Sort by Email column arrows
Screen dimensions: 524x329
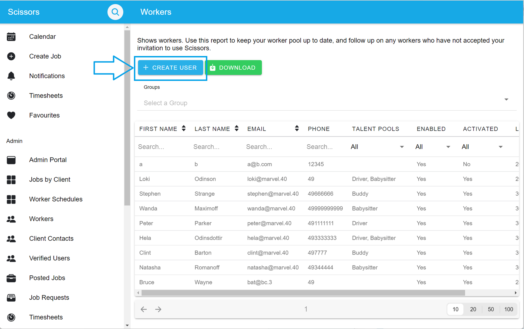[x=297, y=128]
